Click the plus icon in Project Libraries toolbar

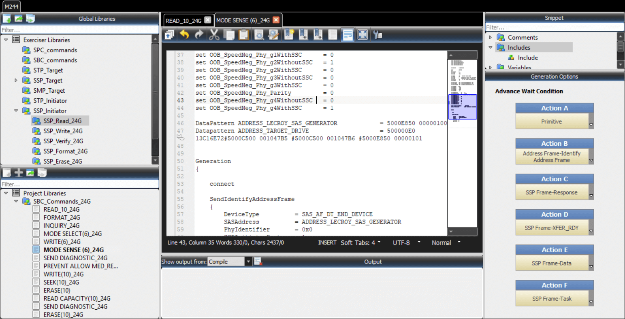tap(19, 173)
